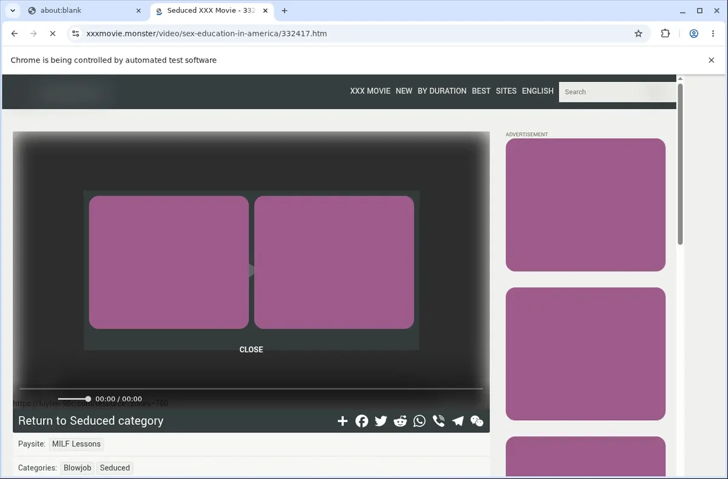
Task: Close the Seduced XXX Movie tab
Action: point(265,10)
